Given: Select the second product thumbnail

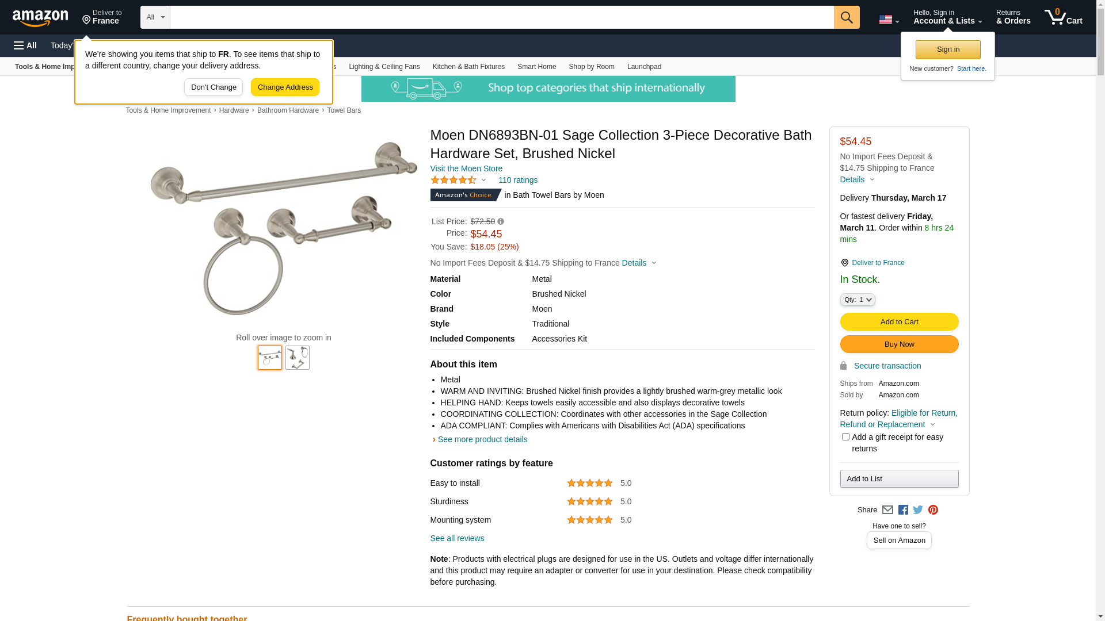Looking at the screenshot, I should 298,358.
